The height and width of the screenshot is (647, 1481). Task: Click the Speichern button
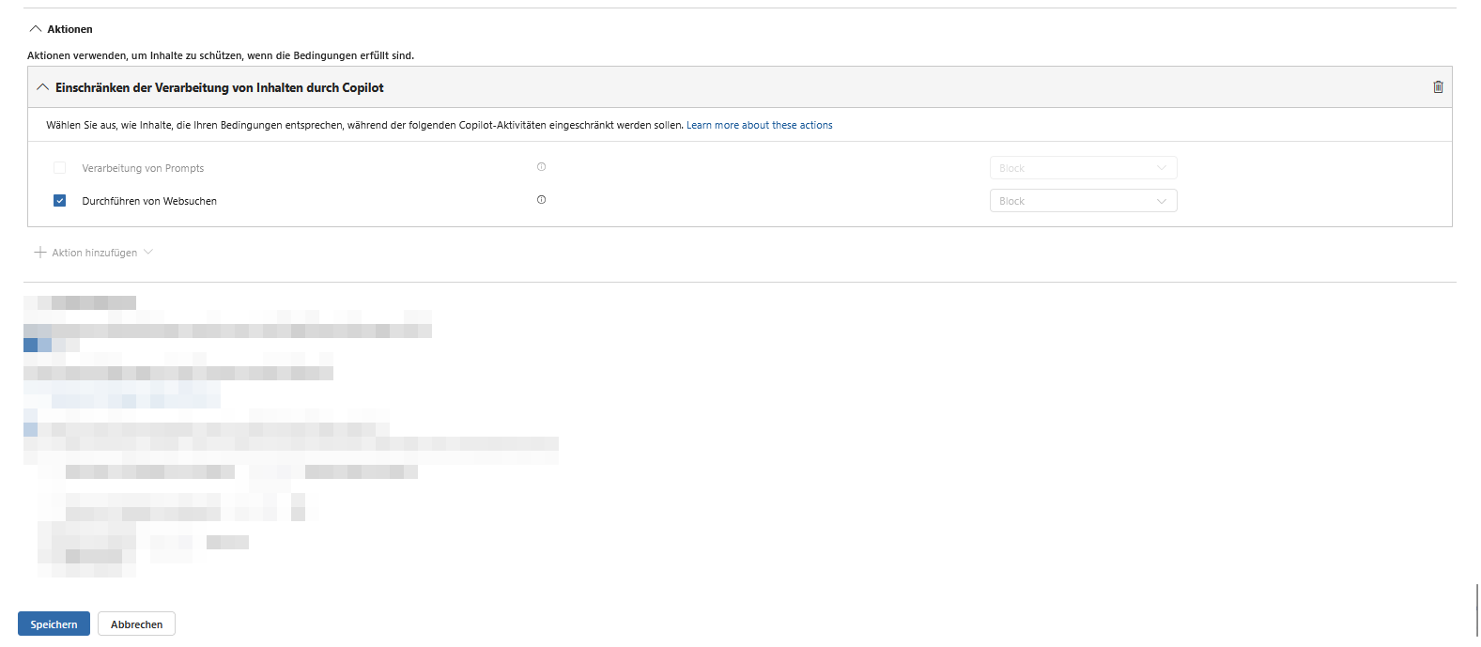click(x=54, y=624)
